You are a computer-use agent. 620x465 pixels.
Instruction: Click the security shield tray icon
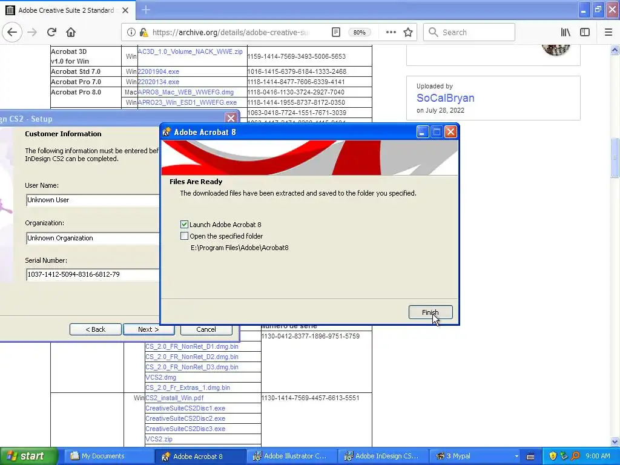(x=553, y=456)
